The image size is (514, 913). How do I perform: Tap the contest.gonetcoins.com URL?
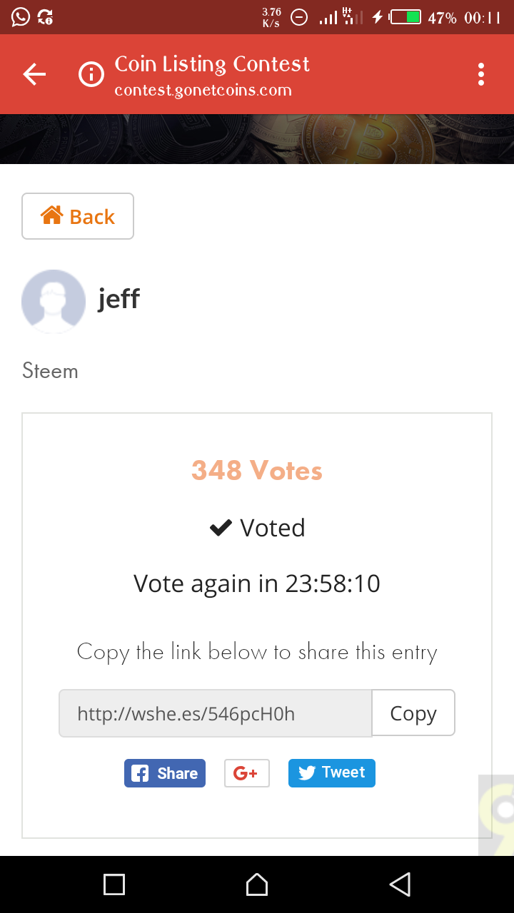point(203,91)
